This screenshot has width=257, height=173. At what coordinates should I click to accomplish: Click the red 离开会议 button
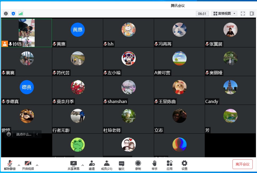click(242, 164)
